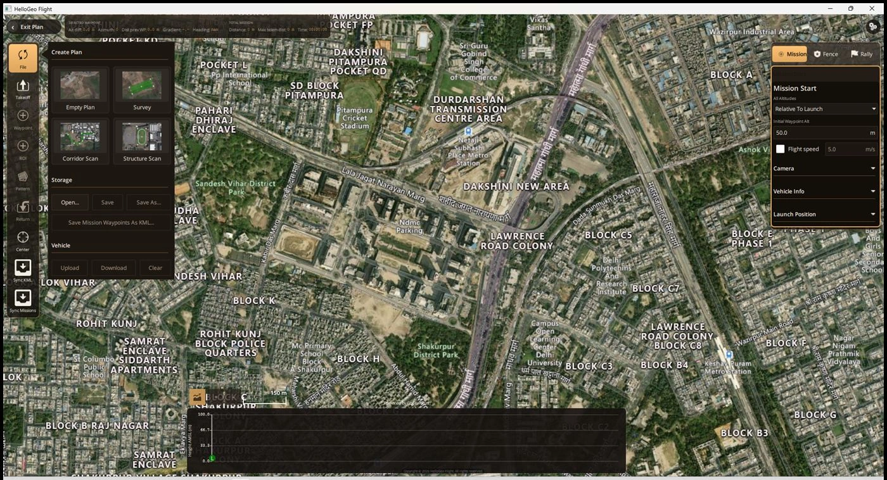
Task: Open the Relative To Launch altitude dropdown
Action: tap(825, 109)
